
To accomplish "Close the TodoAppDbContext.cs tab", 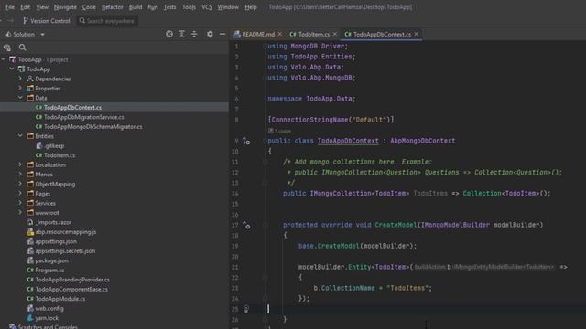I will (416, 34).
